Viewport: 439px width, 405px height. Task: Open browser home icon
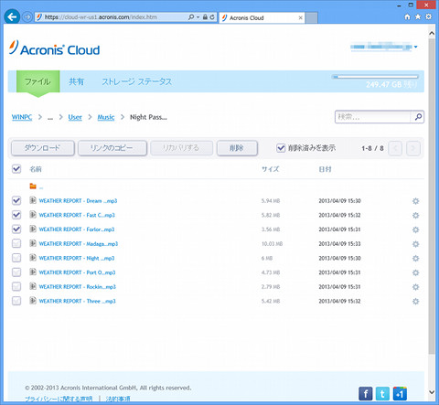(x=407, y=16)
